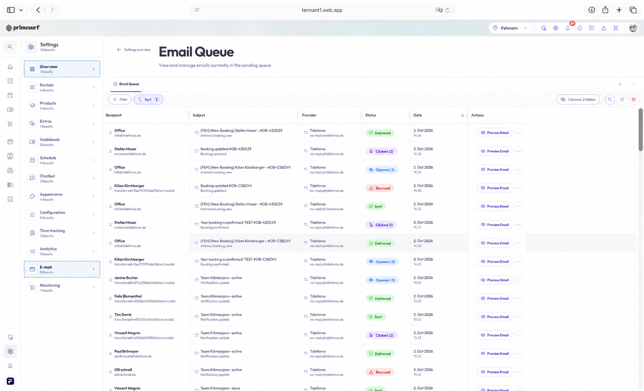Expand the Products settings category
Viewport: 644px width, 391px height.
[62, 106]
